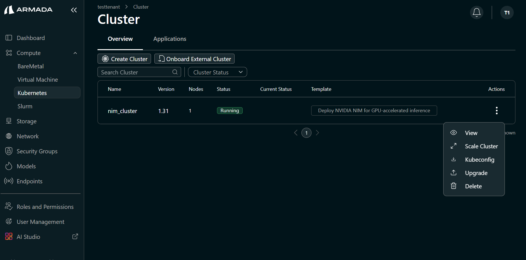Screen dimensions: 526x260
Task: Select the Security Groups shield icon
Action: 9,151
